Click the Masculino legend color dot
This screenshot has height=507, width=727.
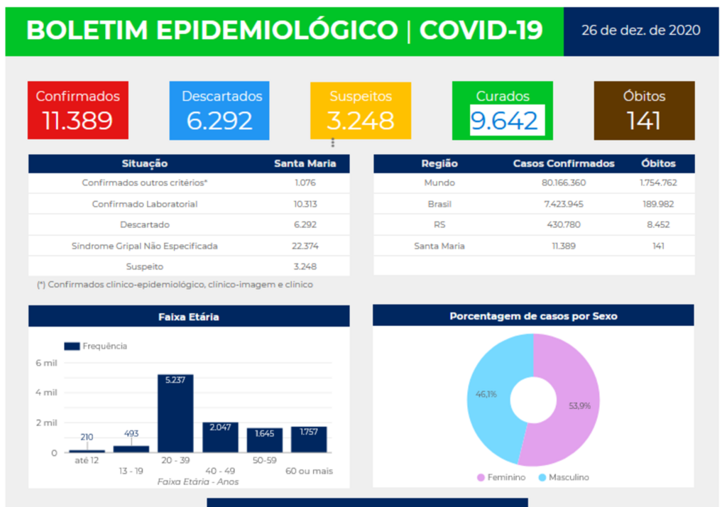pyautogui.click(x=543, y=477)
